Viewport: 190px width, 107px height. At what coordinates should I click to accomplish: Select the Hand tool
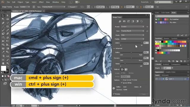point(3,63)
